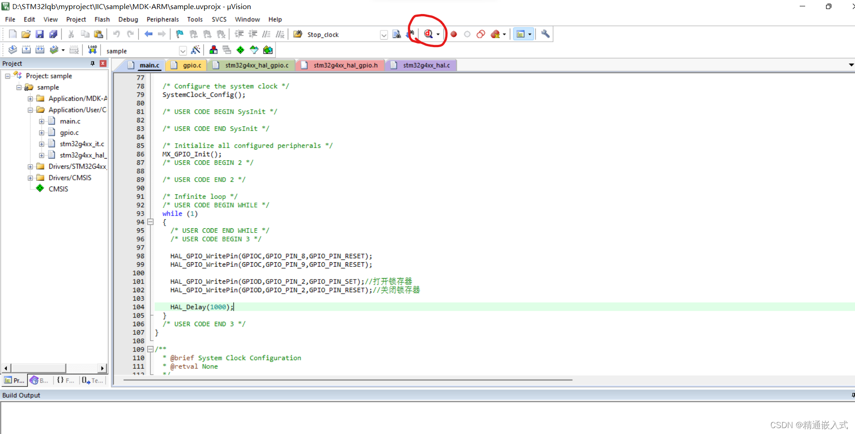Open the File menu
This screenshot has width=855, height=434.
pyautogui.click(x=10, y=19)
